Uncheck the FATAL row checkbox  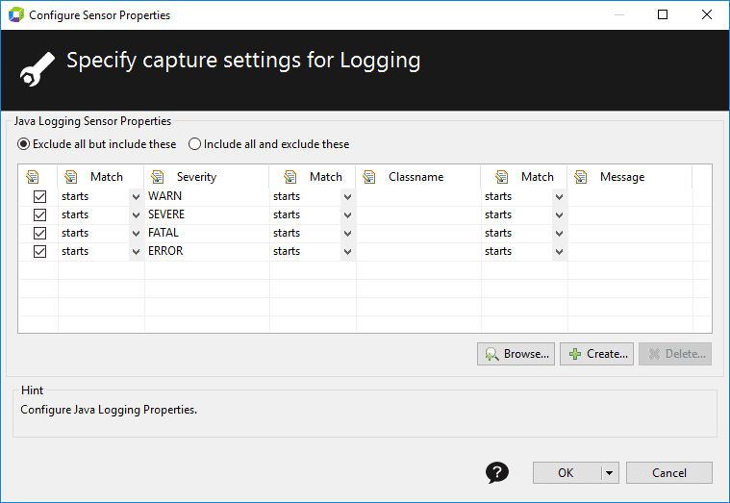40,233
